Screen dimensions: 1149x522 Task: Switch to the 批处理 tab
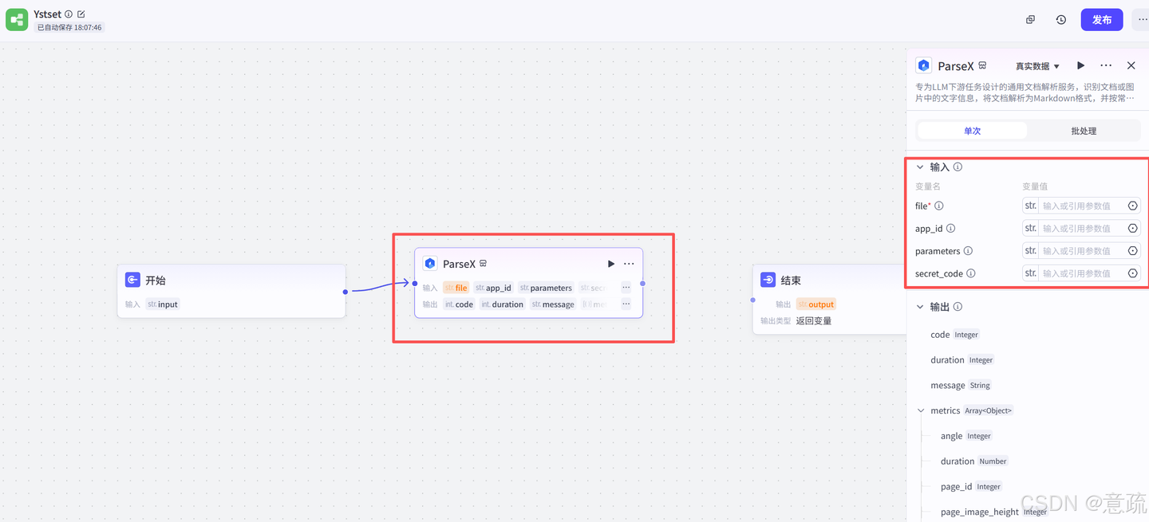tap(1084, 131)
